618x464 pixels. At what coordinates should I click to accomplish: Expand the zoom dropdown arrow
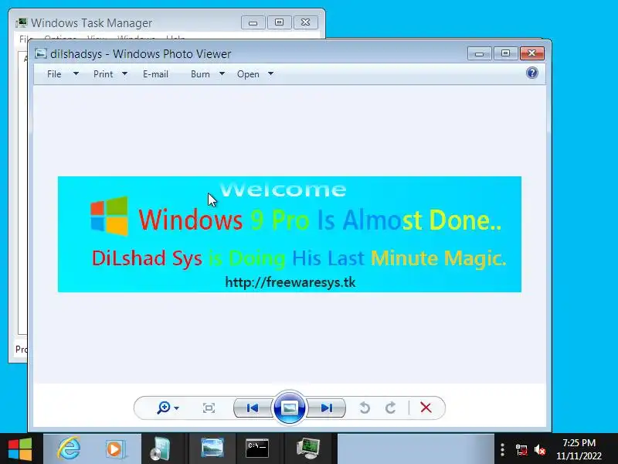[177, 408]
